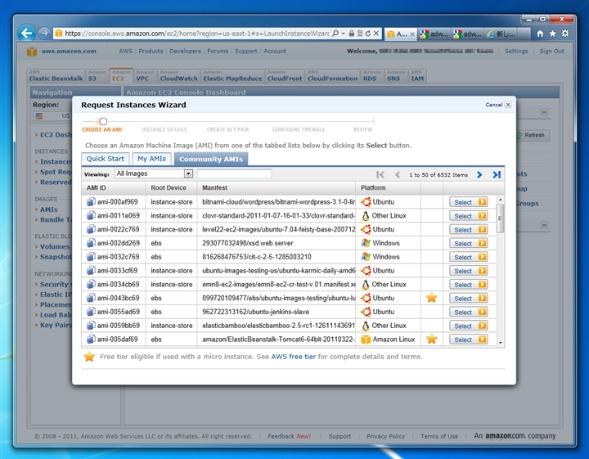Viewport: 589px width, 459px height.
Task: Stop loading with the address bar X icon
Action: coord(376,34)
